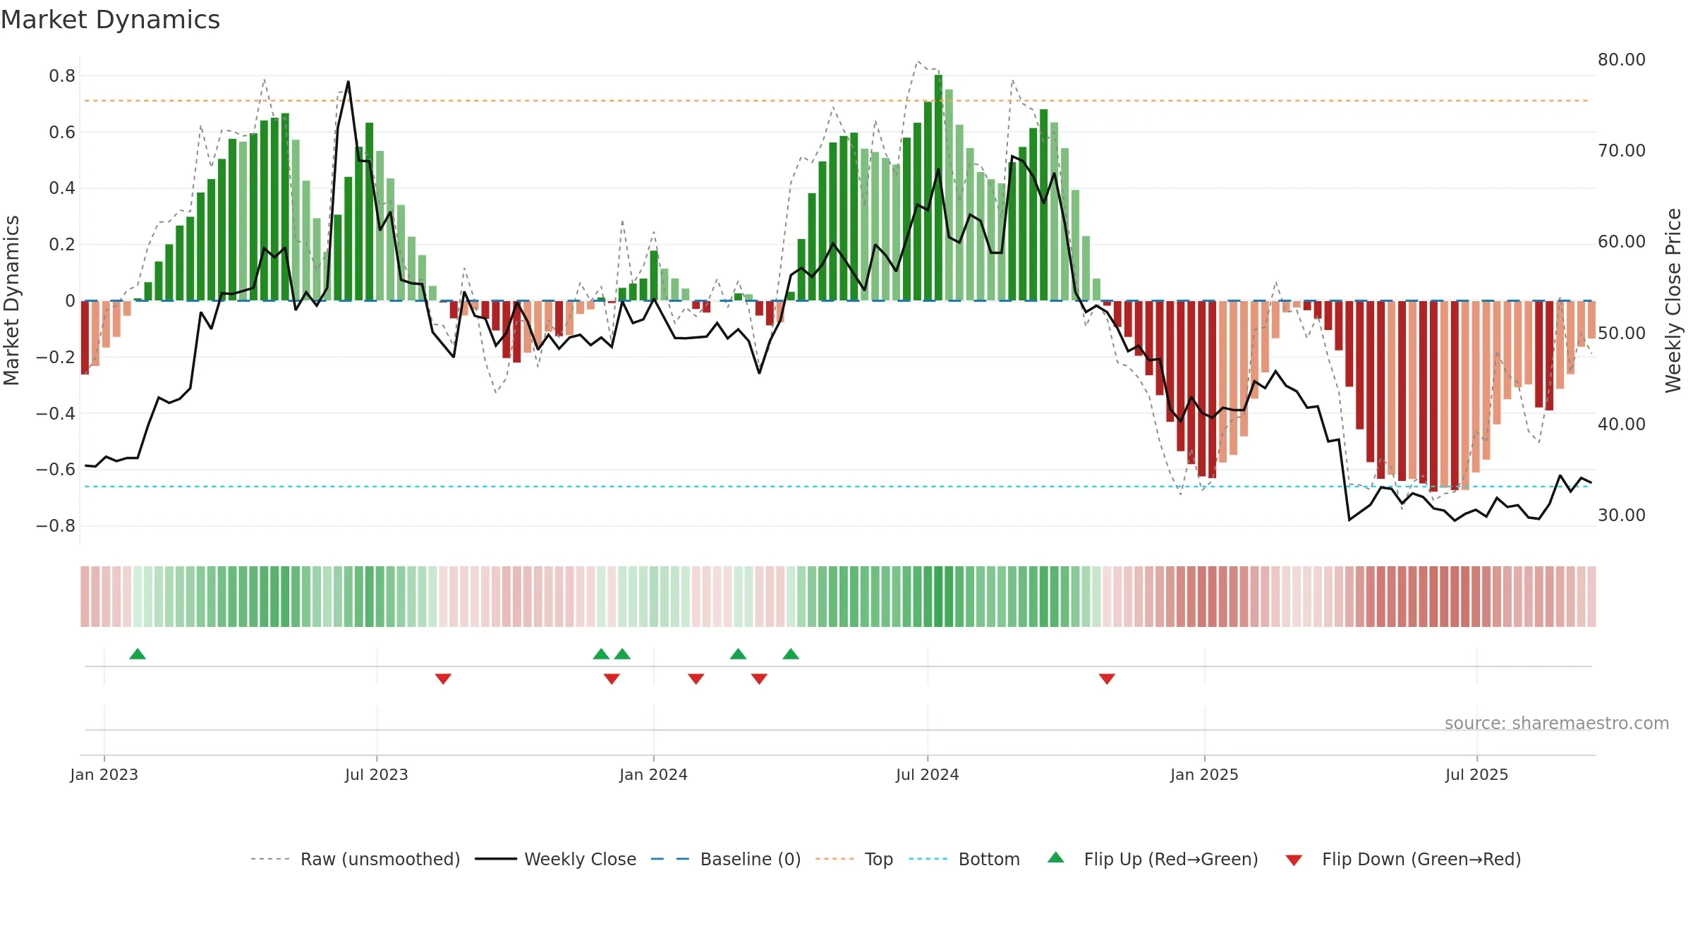Select the last Flip Up marker near Apr 2024

(791, 654)
